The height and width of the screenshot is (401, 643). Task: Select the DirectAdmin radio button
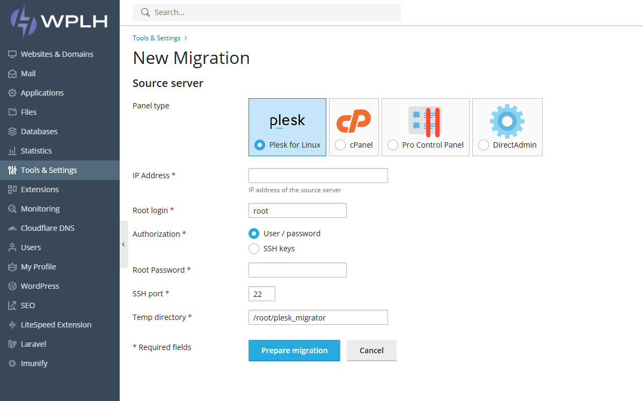(484, 145)
